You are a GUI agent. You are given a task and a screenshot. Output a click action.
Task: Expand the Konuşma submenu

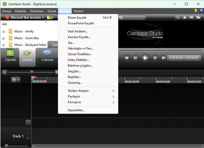(x=88, y=102)
